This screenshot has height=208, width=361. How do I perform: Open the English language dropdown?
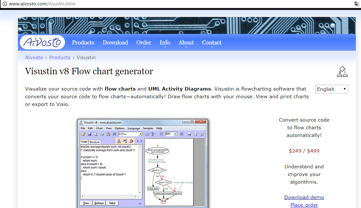[x=332, y=89]
